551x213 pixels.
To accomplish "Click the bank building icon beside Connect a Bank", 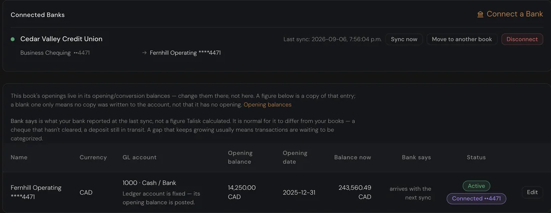I will pos(480,15).
